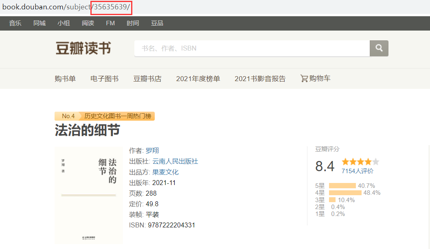Click the 装帧 value 平装
Viewport: 430px width, 249px height.
point(152,215)
